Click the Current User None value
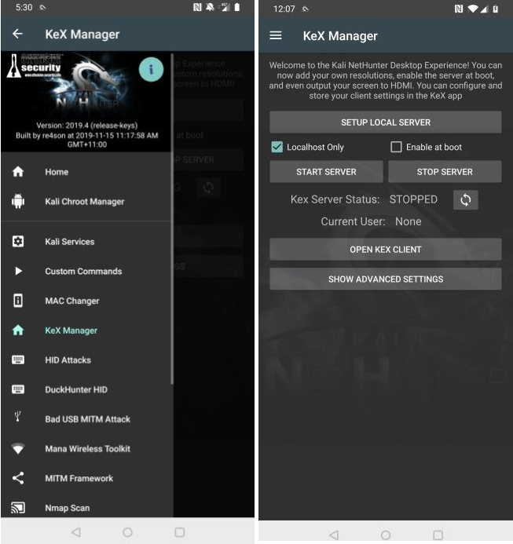The image size is (513, 544). click(x=408, y=221)
